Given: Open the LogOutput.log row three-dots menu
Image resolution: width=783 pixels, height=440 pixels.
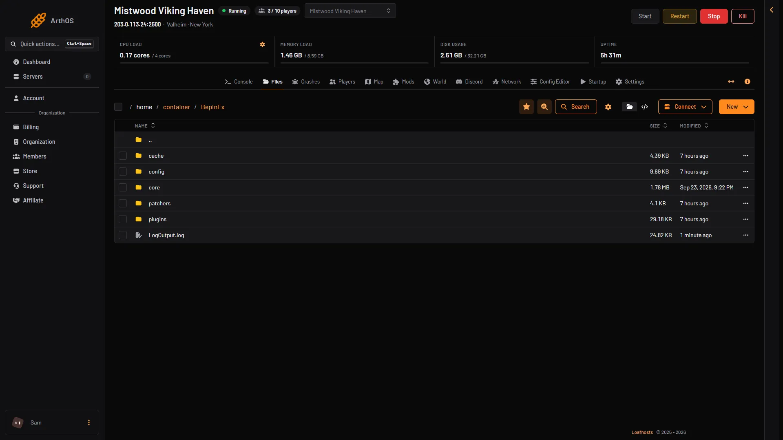Looking at the screenshot, I should click(745, 235).
